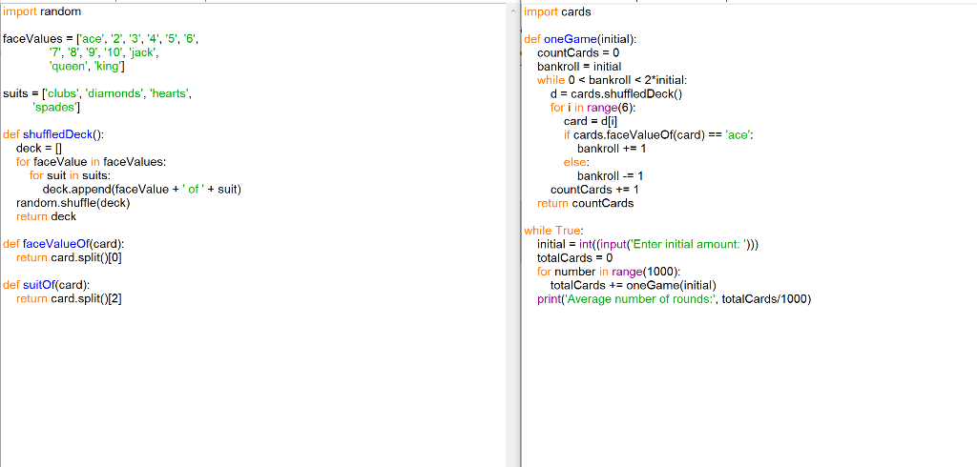
Task: Click the line with 'queen', 'king'
Action: coord(87,67)
